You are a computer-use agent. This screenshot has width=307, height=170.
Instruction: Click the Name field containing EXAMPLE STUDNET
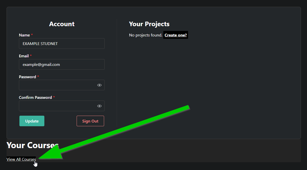[62, 44]
